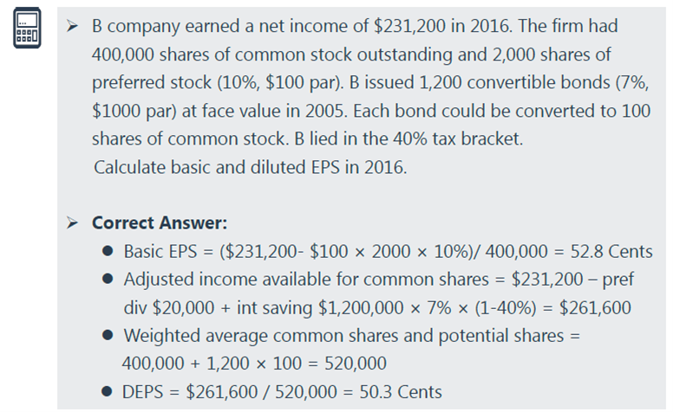Click the 'Correct Answer:' bold heading
The height and width of the screenshot is (412, 673).
click(x=160, y=222)
